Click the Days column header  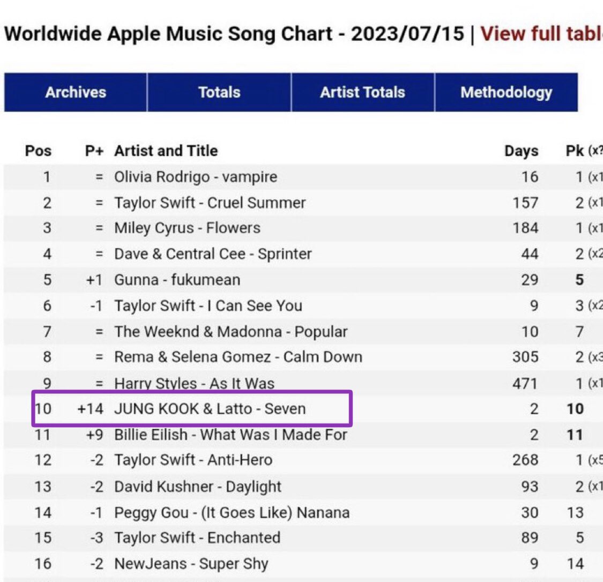pos(521,151)
